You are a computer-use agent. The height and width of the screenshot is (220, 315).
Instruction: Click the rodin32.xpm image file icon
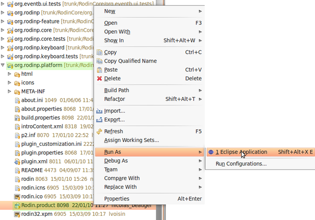pyautogui.click(x=17, y=214)
